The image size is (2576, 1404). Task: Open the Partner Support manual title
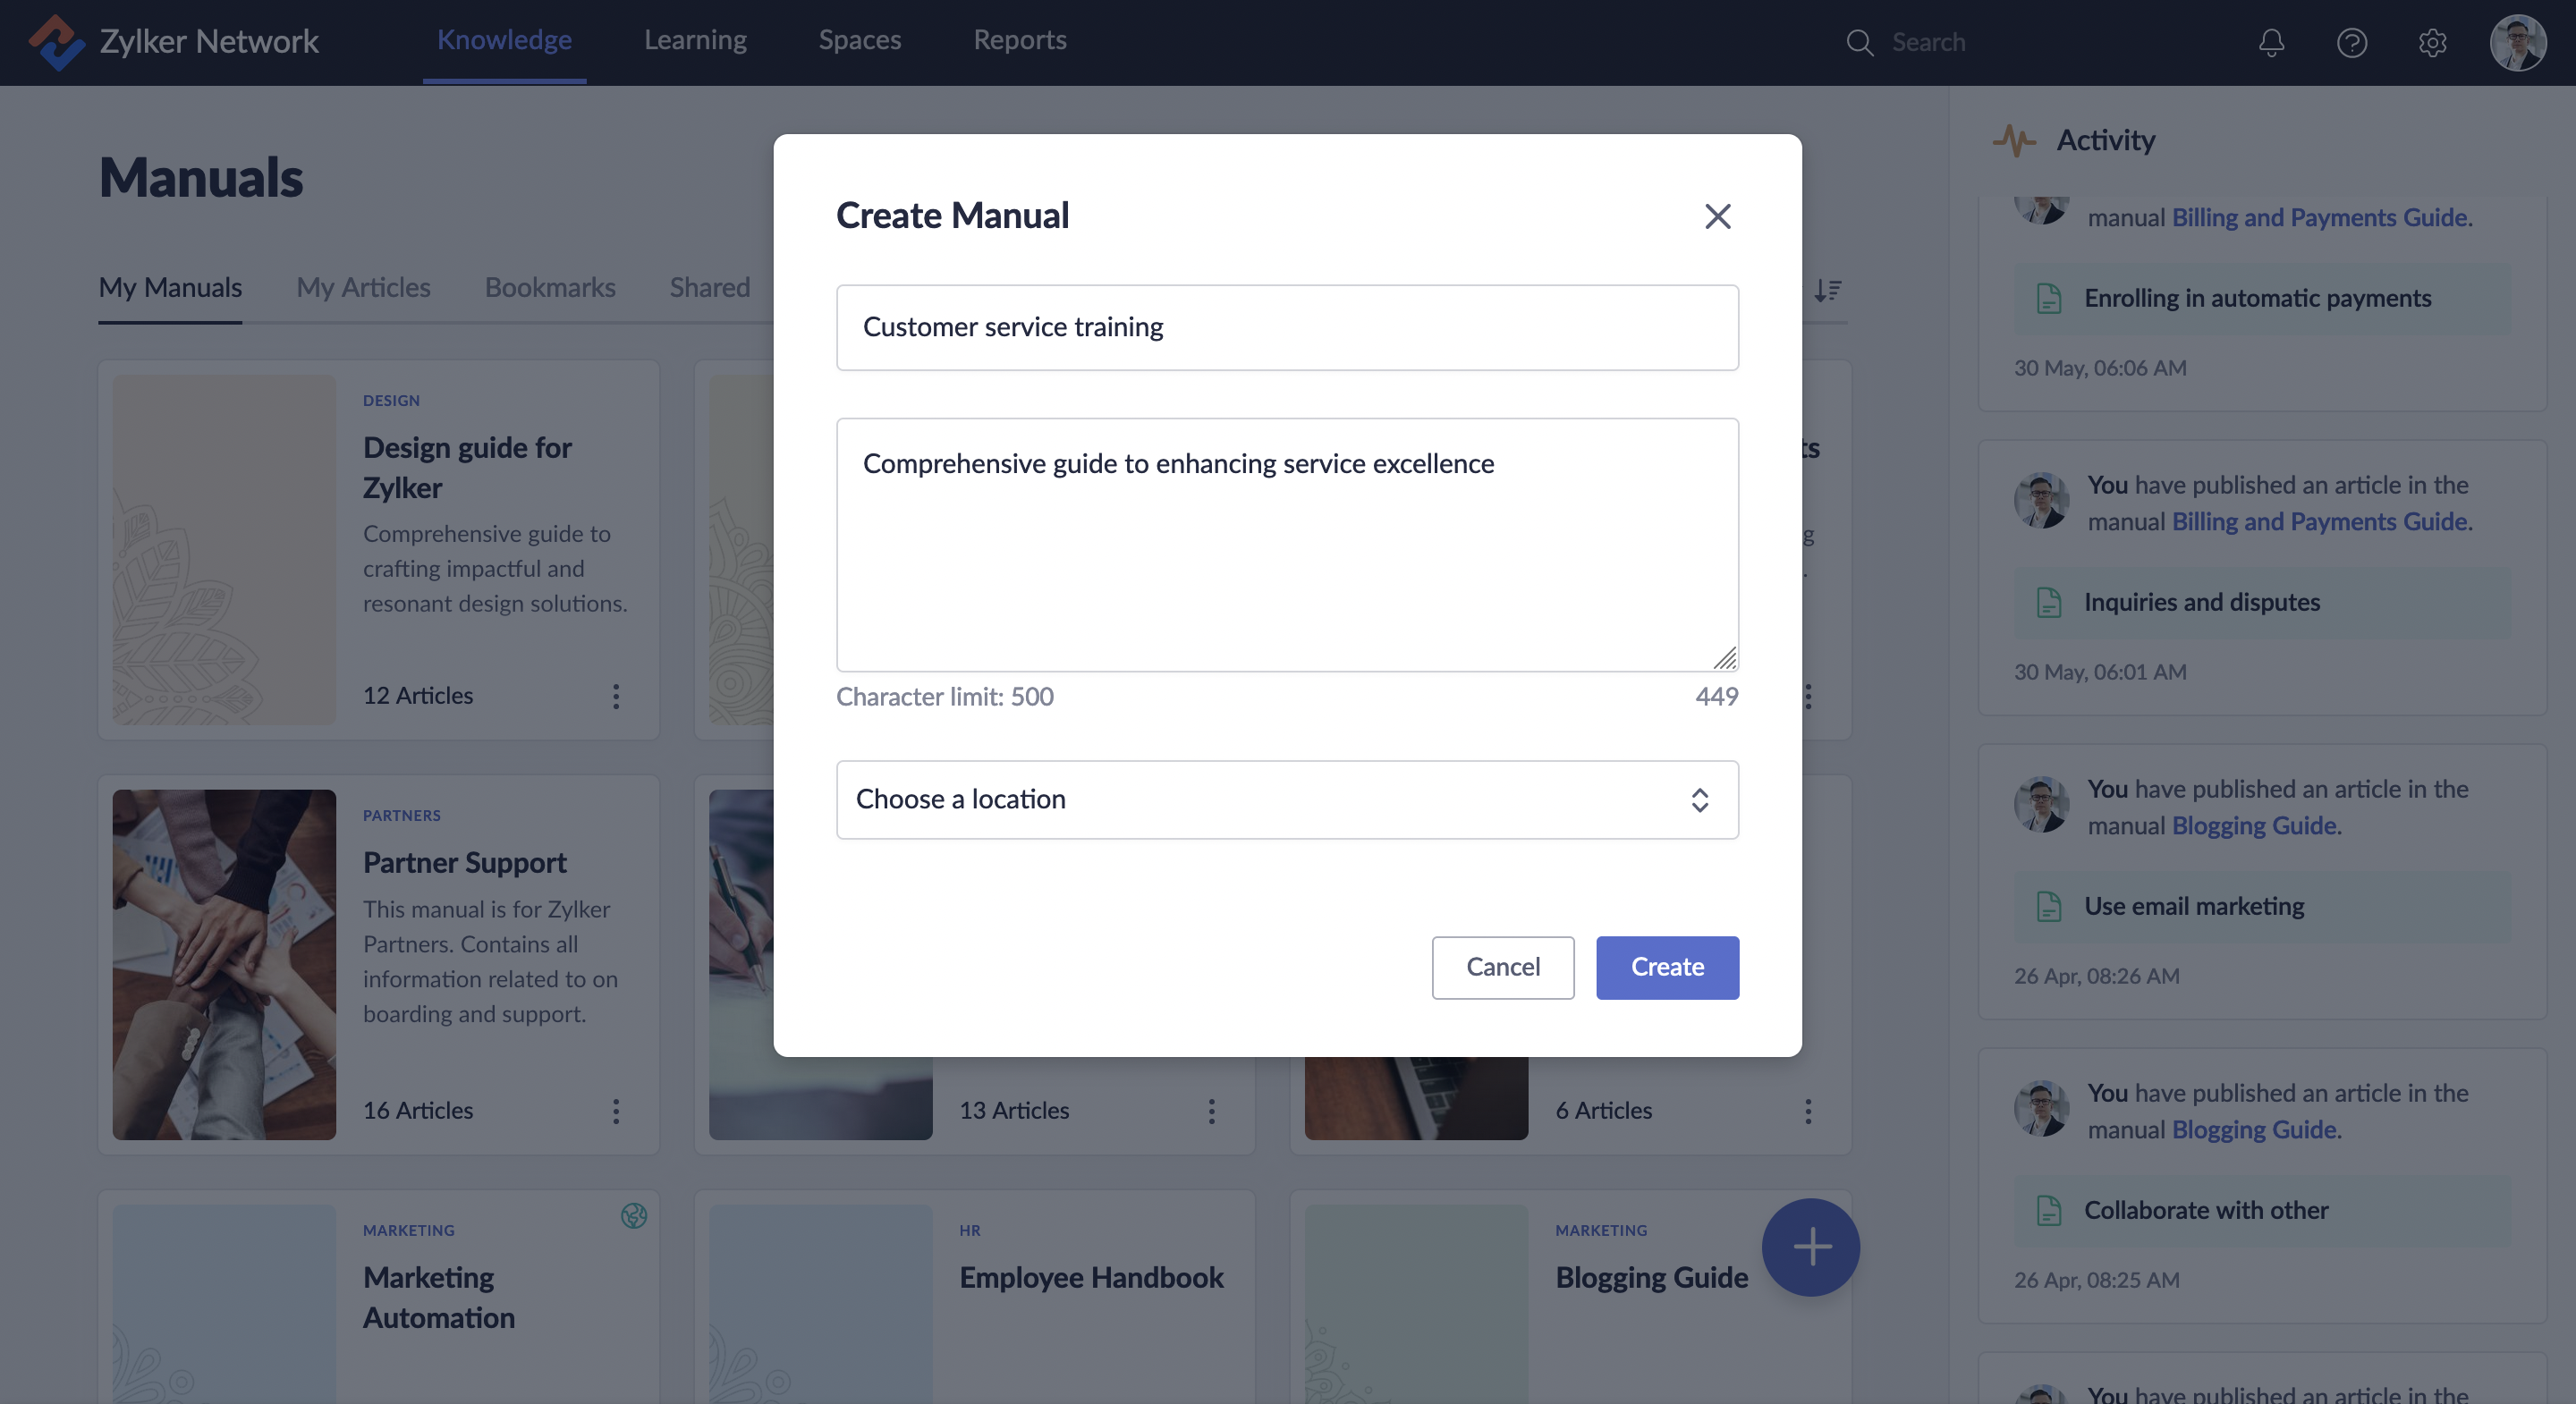pos(464,862)
